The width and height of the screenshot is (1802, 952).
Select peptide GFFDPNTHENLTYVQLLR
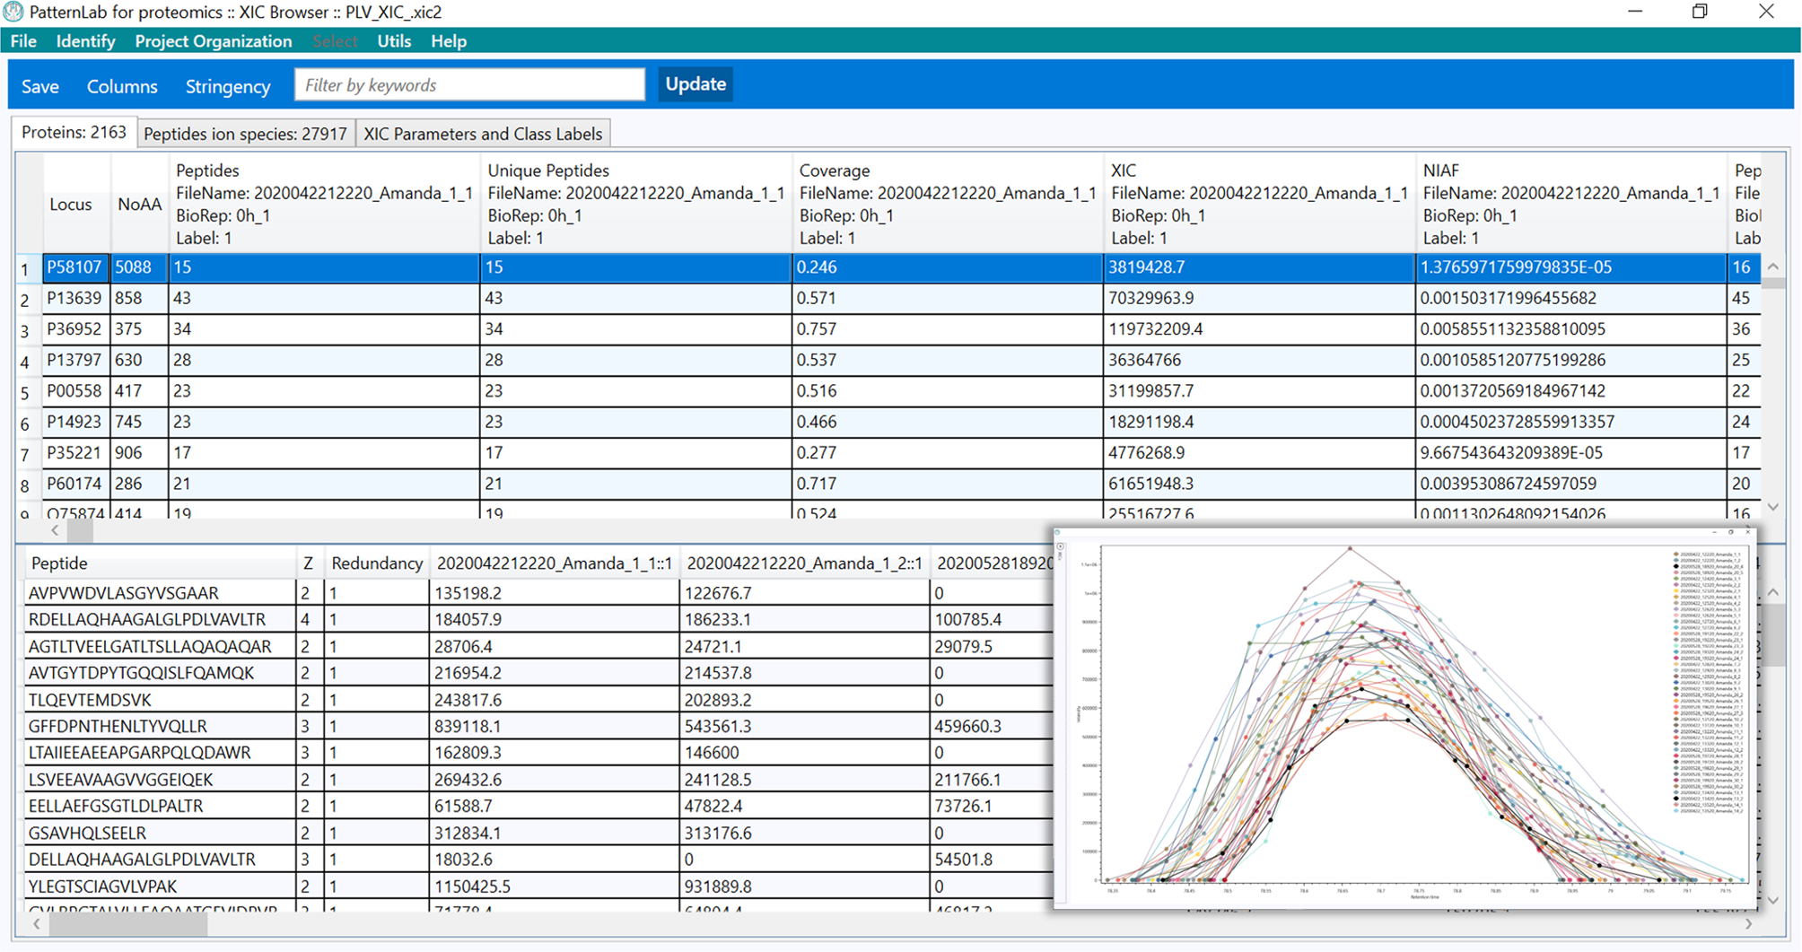click(118, 726)
